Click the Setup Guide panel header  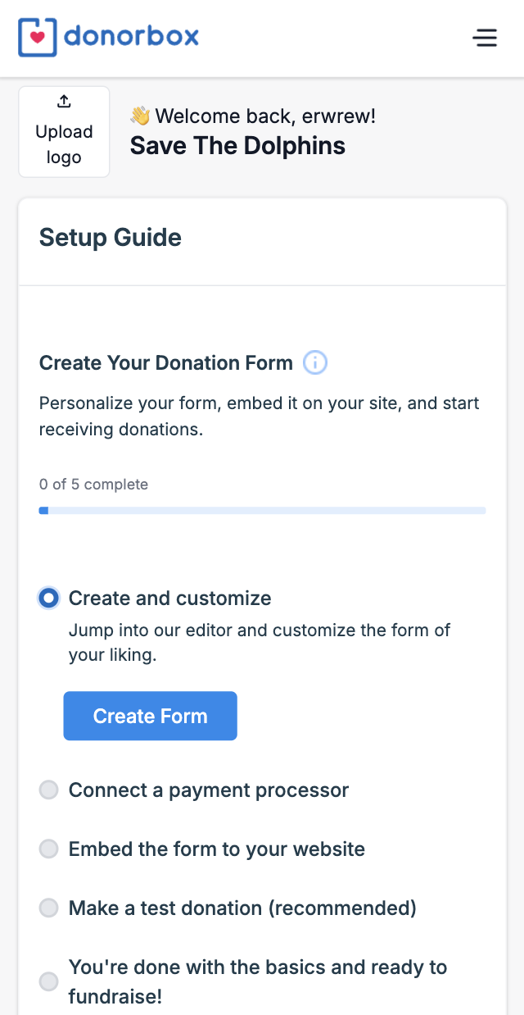[x=111, y=238]
